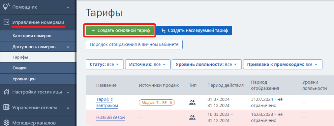This screenshot has height=126, width=334.
Task: Expand the Помощник menu arrow
Action: [x=68, y=8]
